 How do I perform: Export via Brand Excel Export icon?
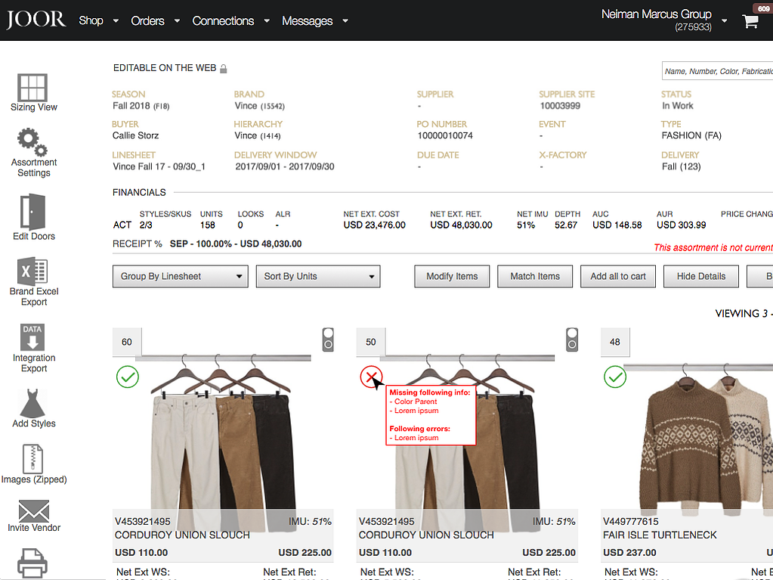32,271
